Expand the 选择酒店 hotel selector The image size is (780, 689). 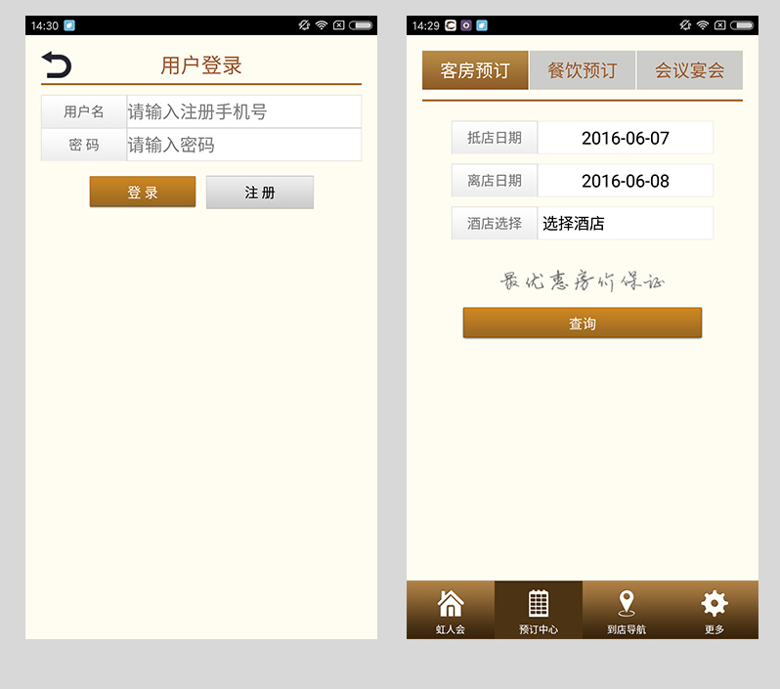626,224
